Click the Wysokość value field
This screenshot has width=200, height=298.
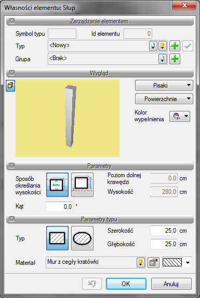[164, 192]
